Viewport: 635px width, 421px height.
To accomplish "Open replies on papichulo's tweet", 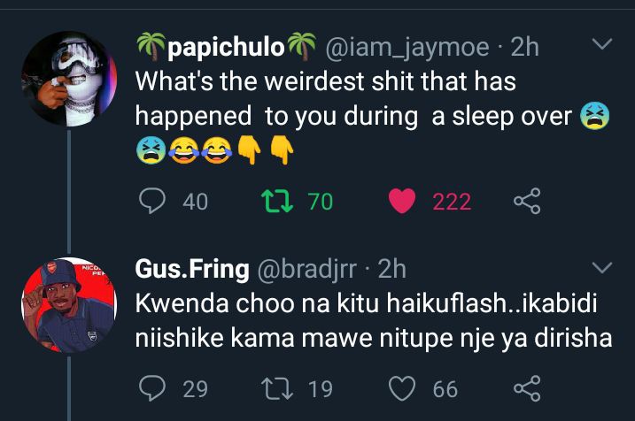I will tap(151, 201).
